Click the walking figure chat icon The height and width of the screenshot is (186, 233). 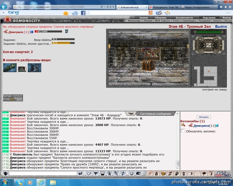tap(110, 173)
